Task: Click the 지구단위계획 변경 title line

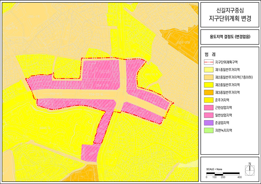Action: pos(230,19)
